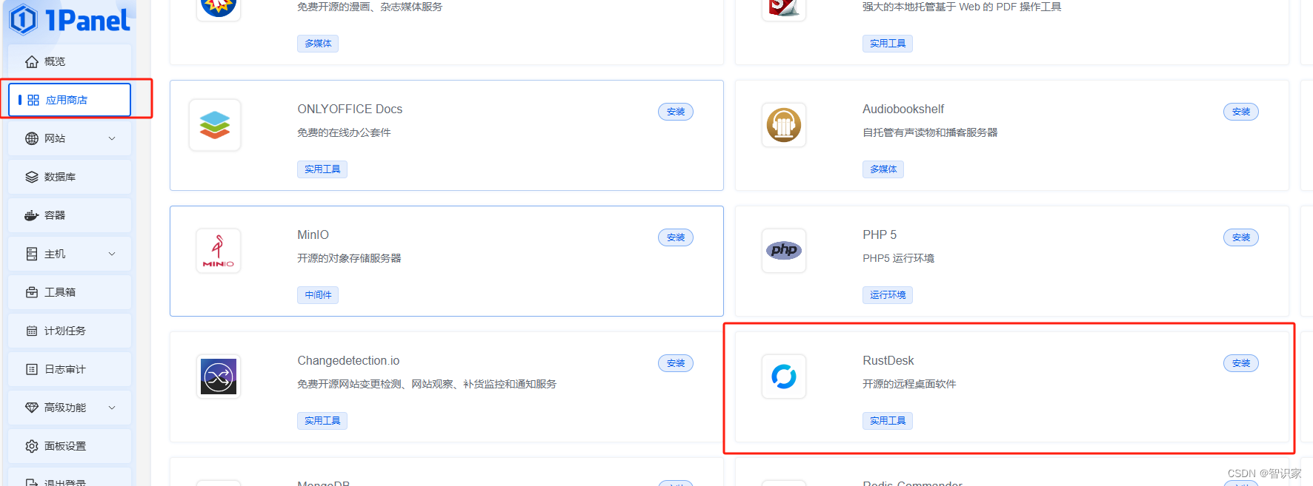Screen dimensions: 1313x486
Task: Click the MinIO title
Action: [x=313, y=234]
